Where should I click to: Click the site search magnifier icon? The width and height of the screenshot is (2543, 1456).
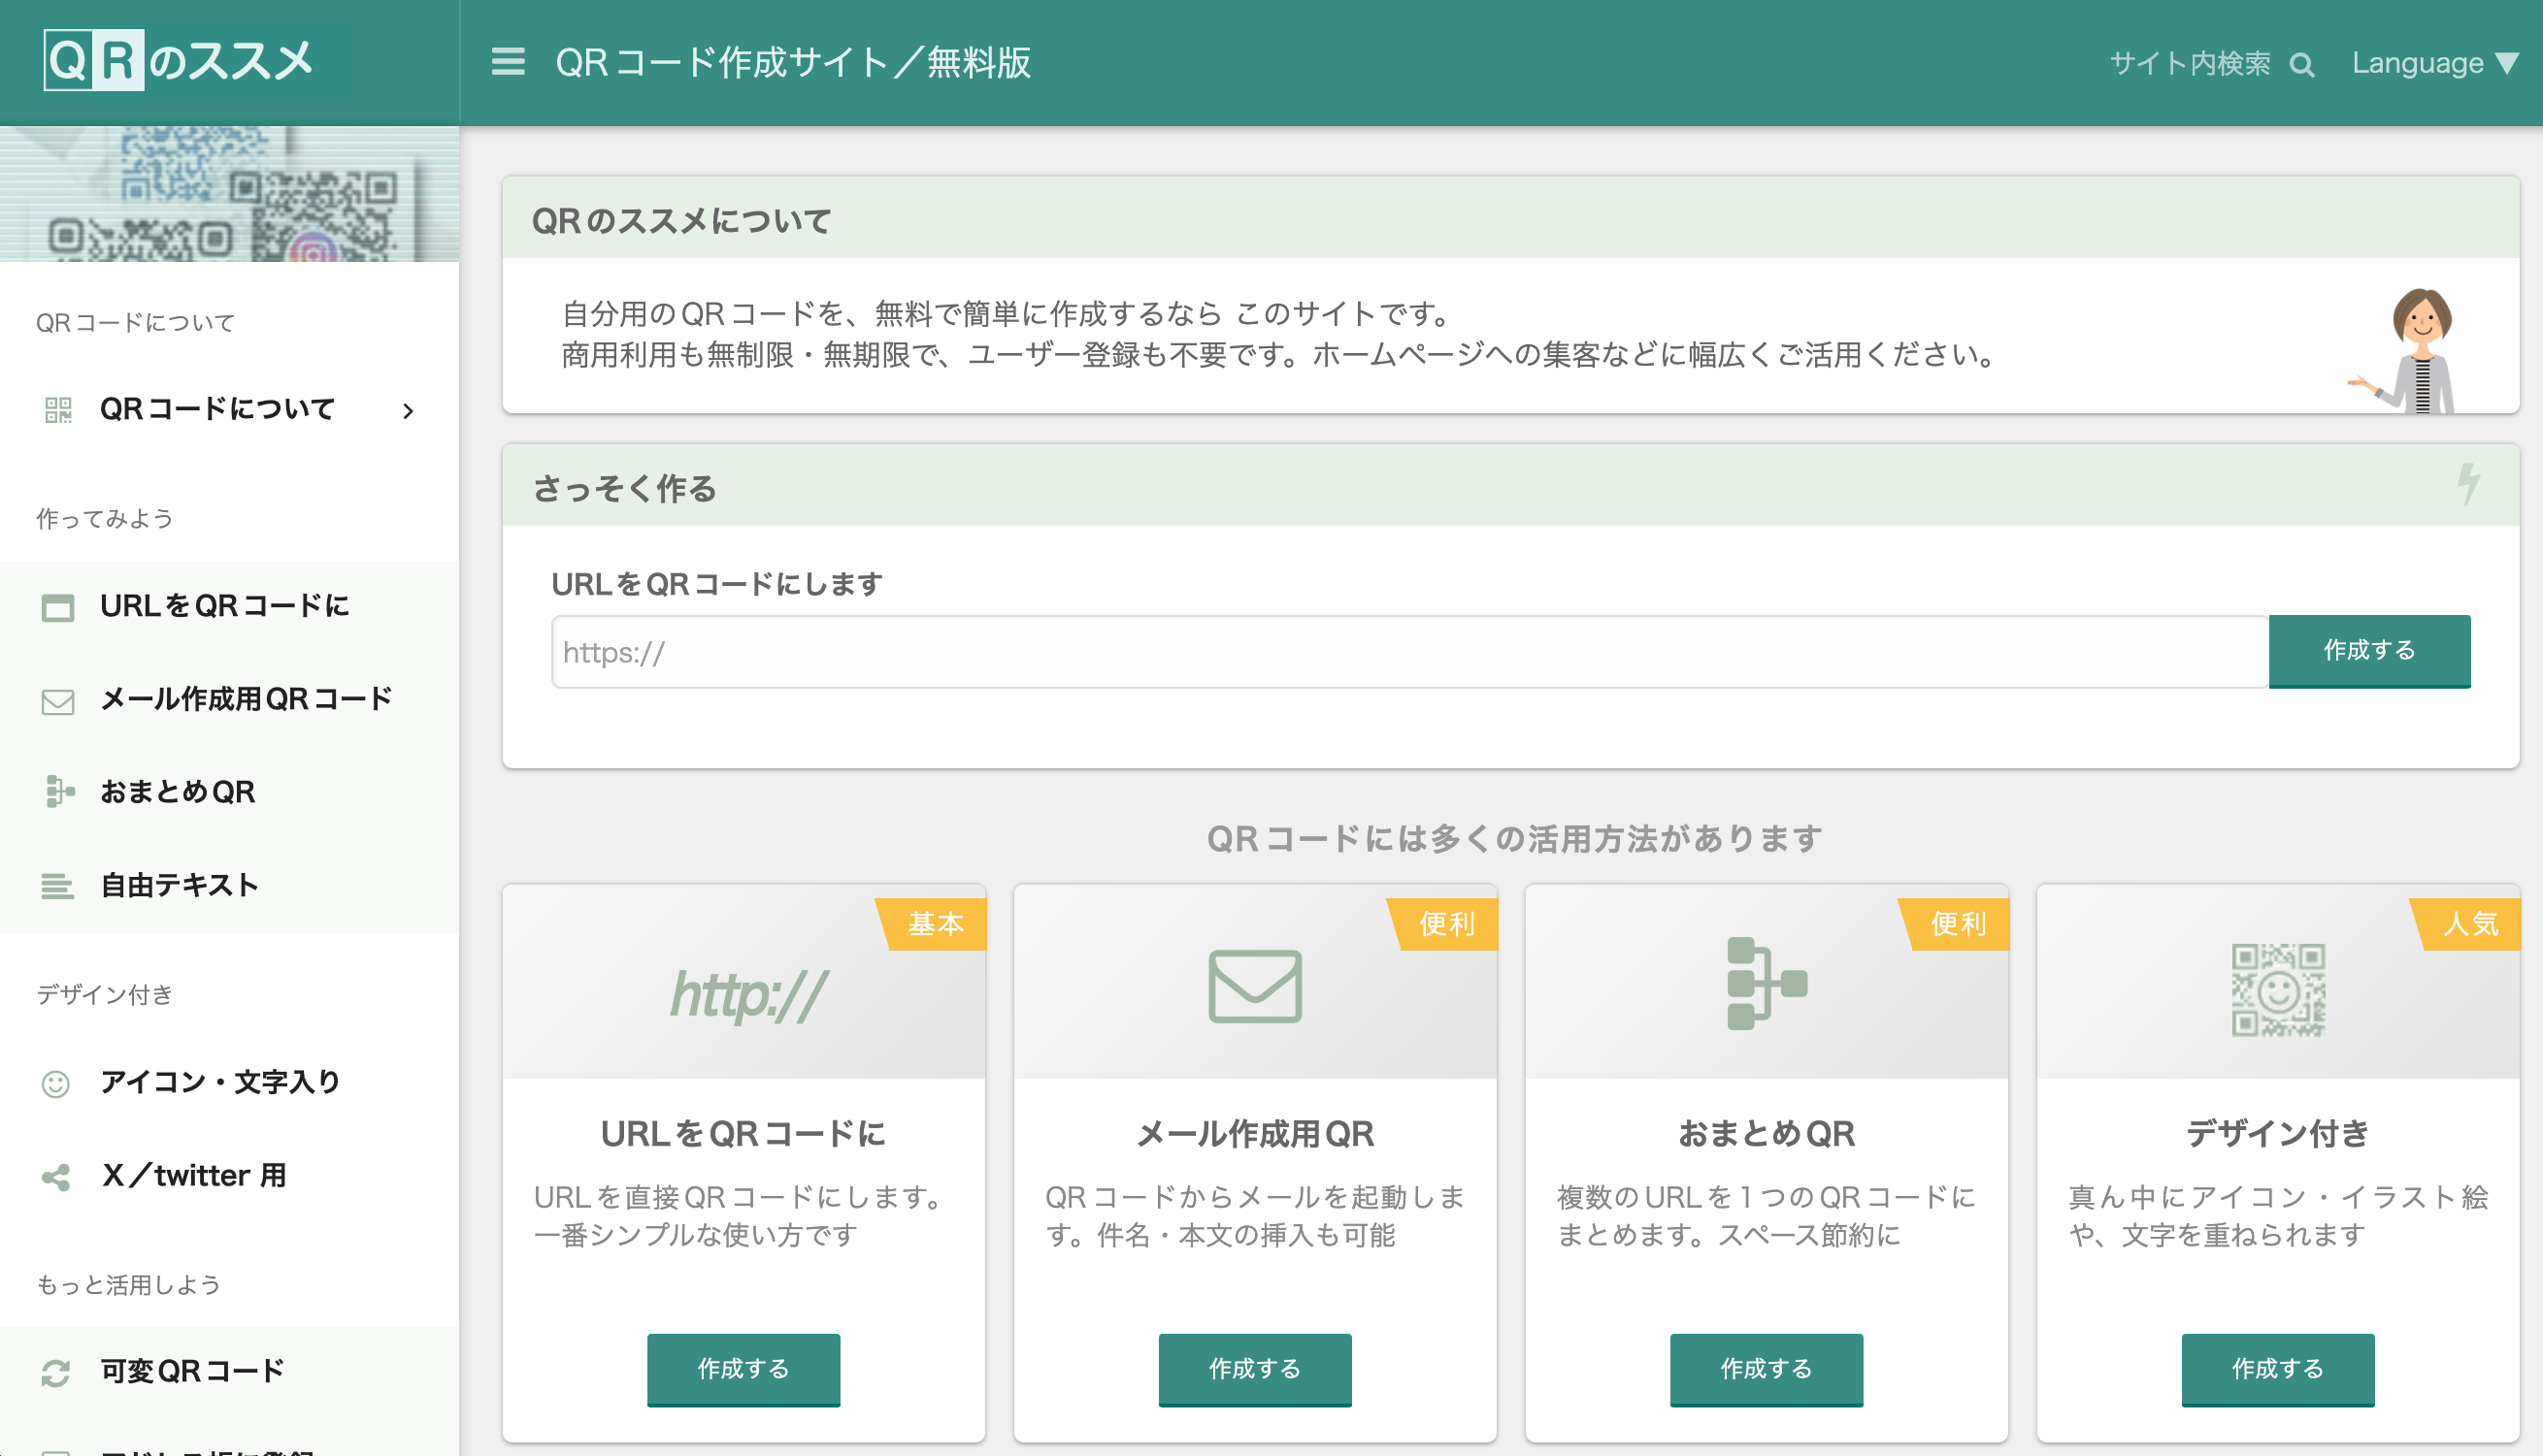tap(2303, 63)
